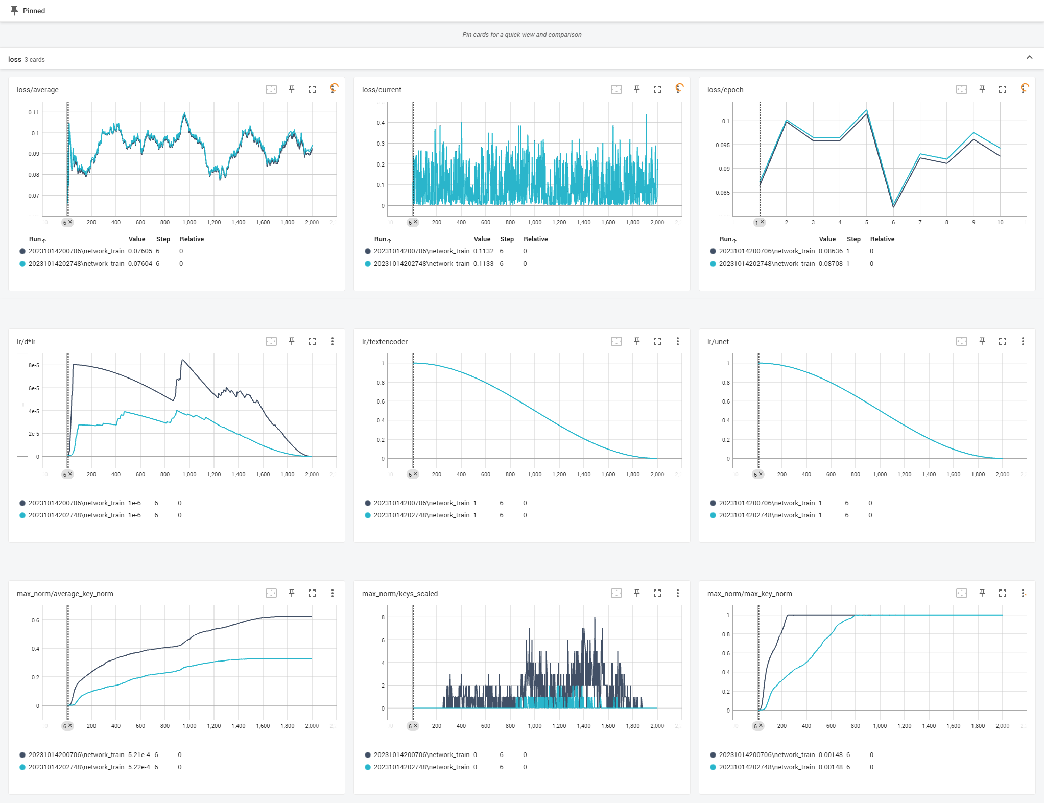
Task: Open loss/average card overflow menu
Action: pos(334,89)
